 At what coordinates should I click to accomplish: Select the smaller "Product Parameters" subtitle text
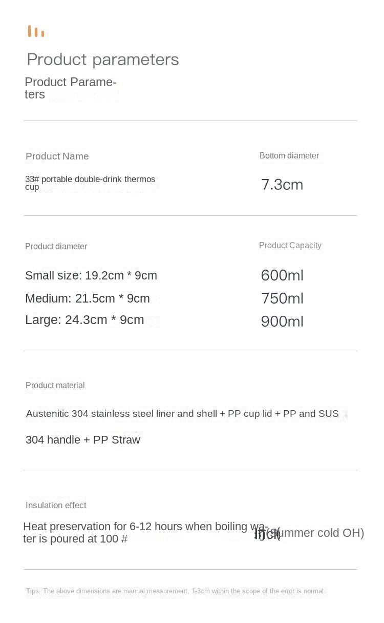[71, 88]
